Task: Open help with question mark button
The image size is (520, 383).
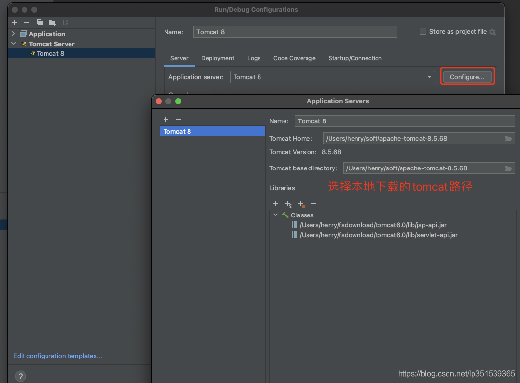Action: click(20, 376)
